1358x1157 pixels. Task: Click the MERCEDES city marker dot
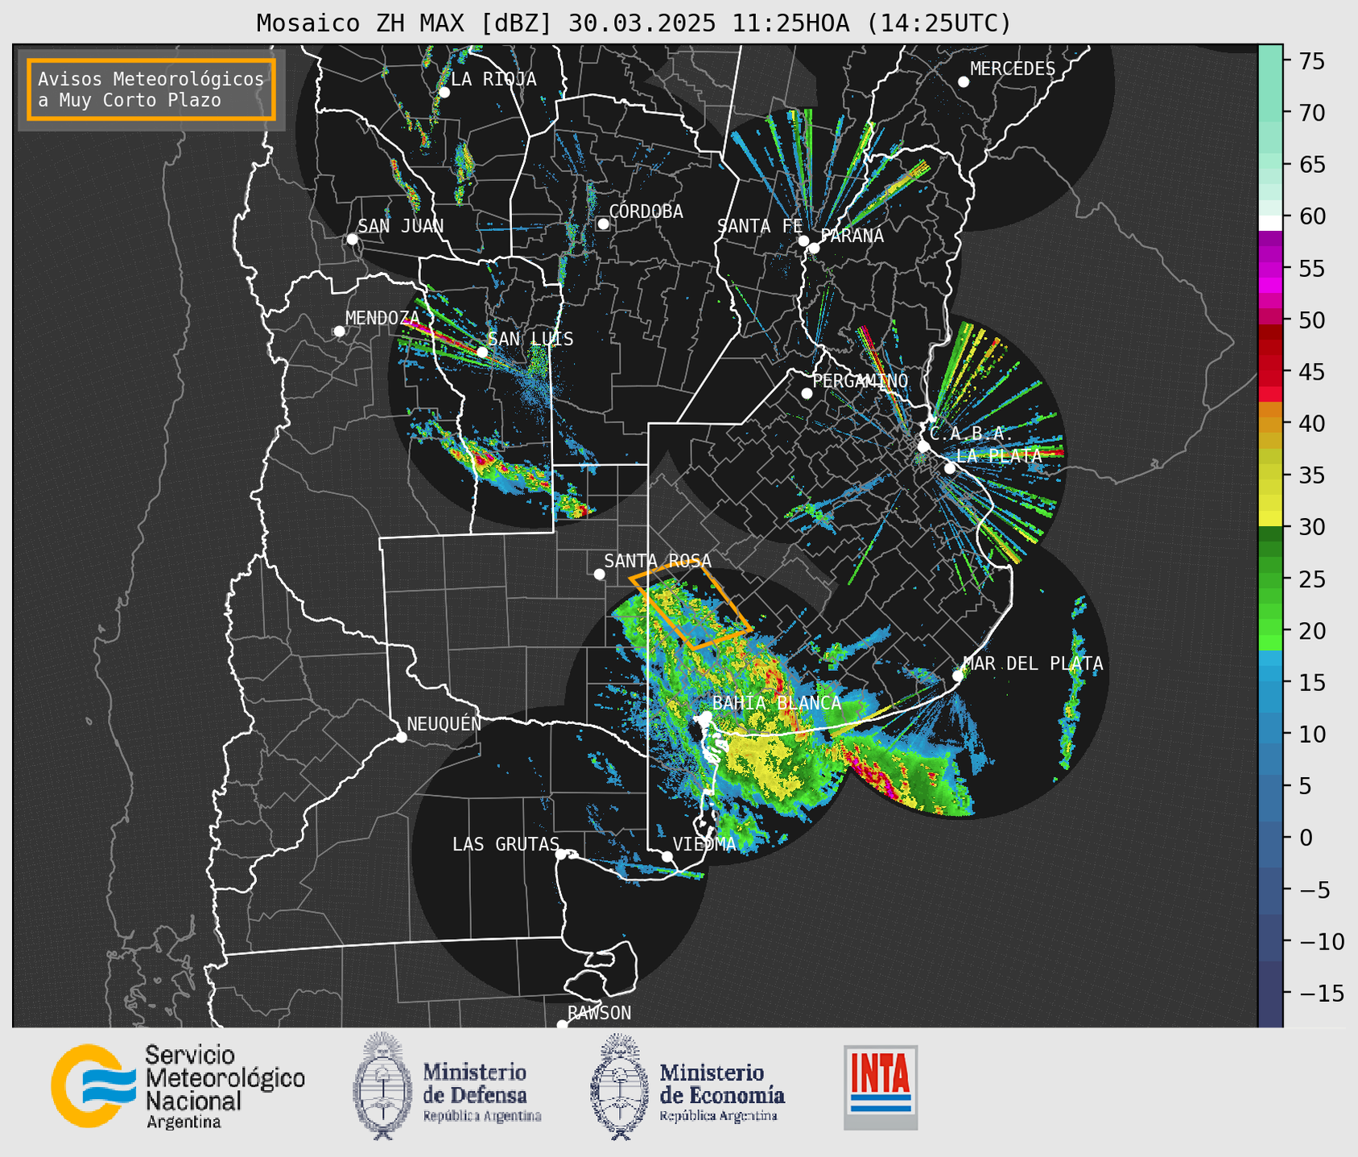pos(964,82)
